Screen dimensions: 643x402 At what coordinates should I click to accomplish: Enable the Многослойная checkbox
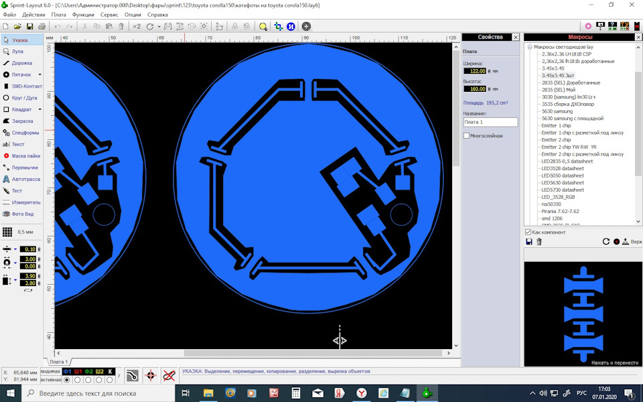point(466,135)
